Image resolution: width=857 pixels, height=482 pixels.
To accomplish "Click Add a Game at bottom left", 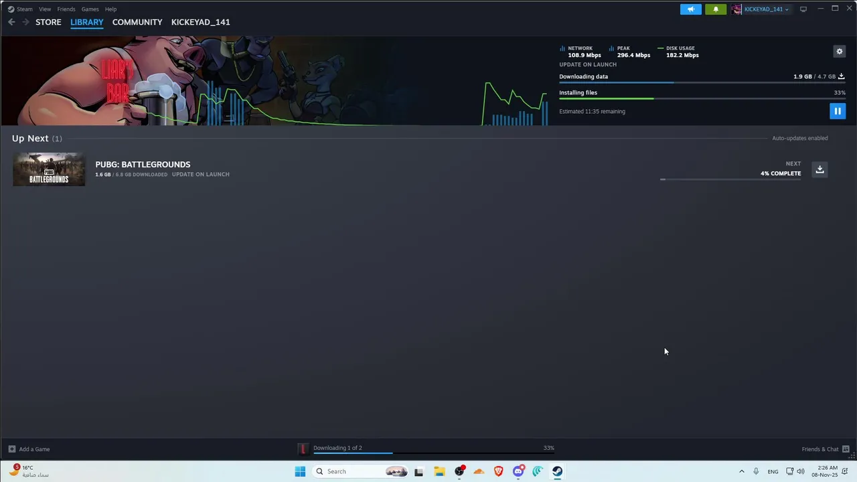I will pos(29,449).
